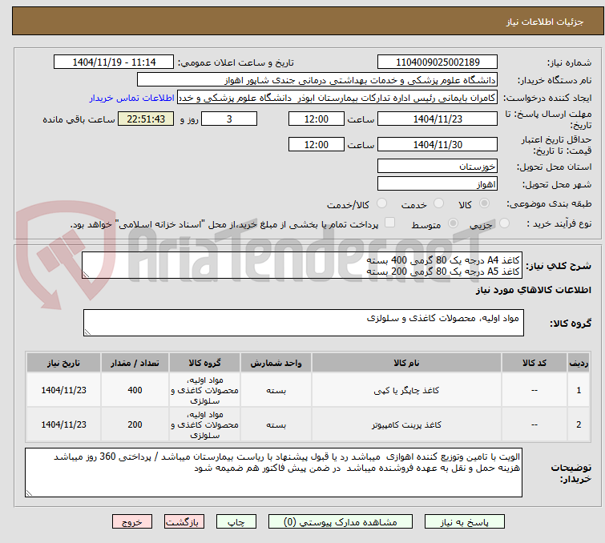Click the resize handle of شرح کلی نیاز box
Viewport: 605px width, 543px height.
click(x=86, y=274)
